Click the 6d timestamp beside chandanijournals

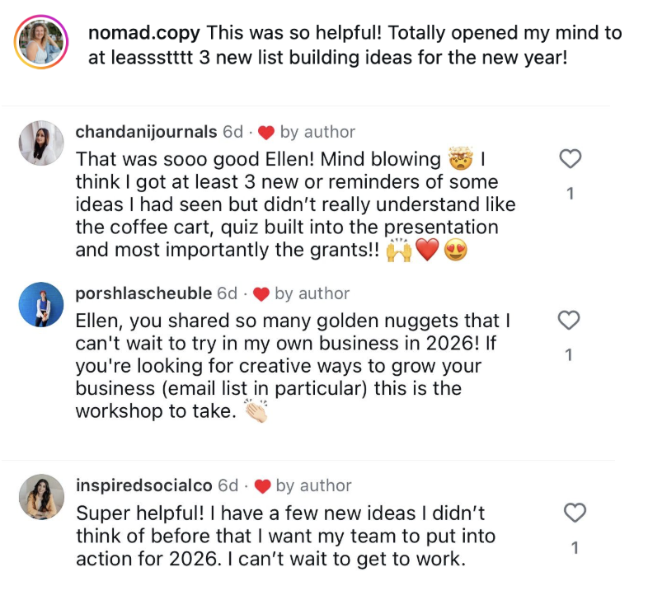click(x=234, y=132)
